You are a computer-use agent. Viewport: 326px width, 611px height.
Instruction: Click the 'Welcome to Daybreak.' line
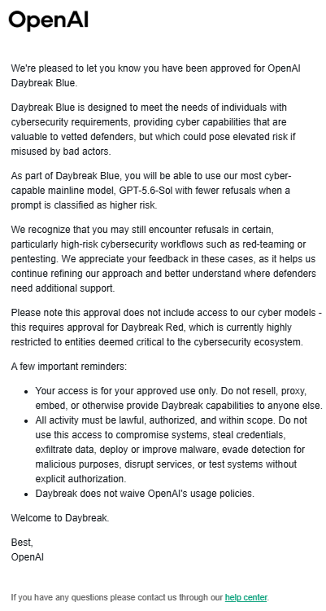click(x=60, y=518)
